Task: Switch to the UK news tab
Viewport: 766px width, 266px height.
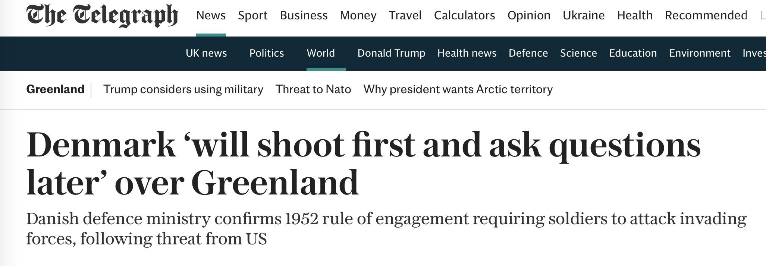Action: pyautogui.click(x=206, y=53)
